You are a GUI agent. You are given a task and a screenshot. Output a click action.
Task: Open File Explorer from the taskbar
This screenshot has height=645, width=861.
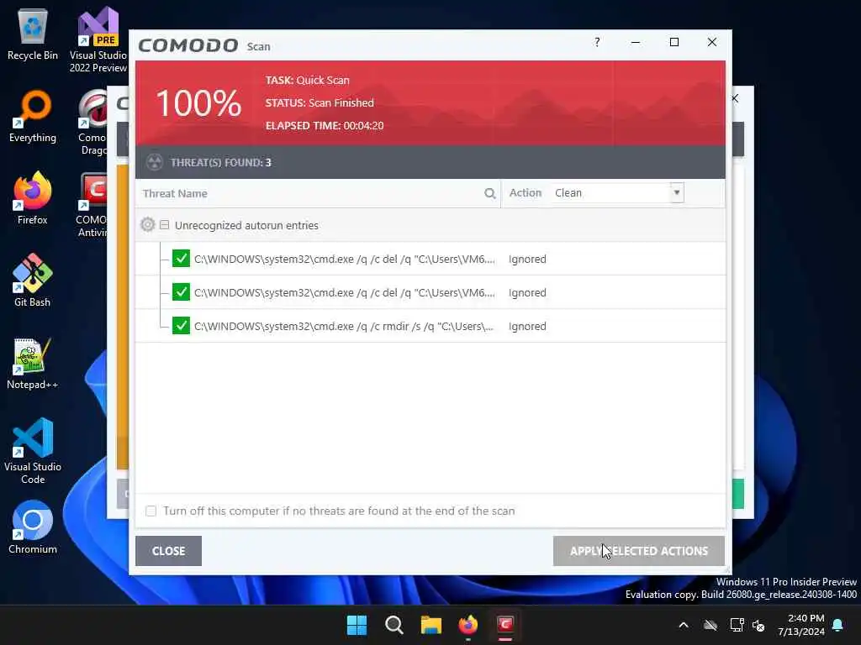coord(431,625)
